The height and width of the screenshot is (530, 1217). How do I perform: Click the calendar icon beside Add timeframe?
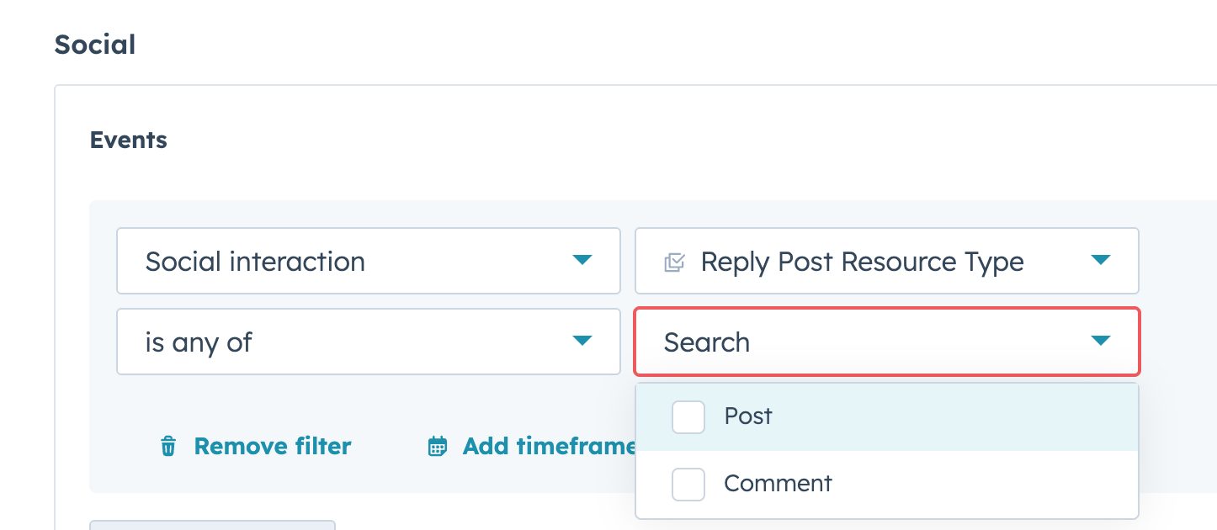[438, 446]
